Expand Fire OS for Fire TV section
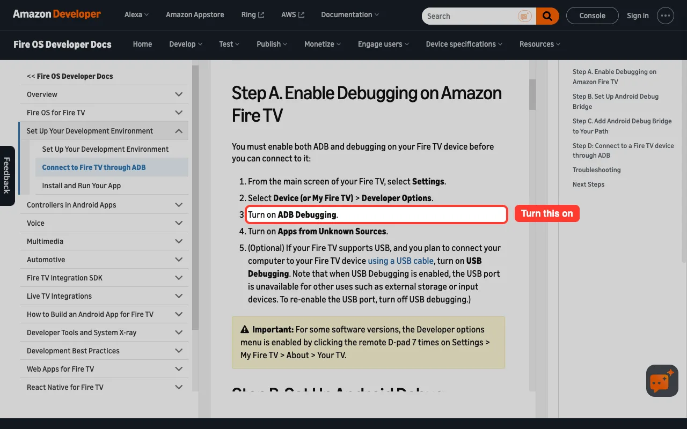The width and height of the screenshot is (687, 429). click(104, 113)
